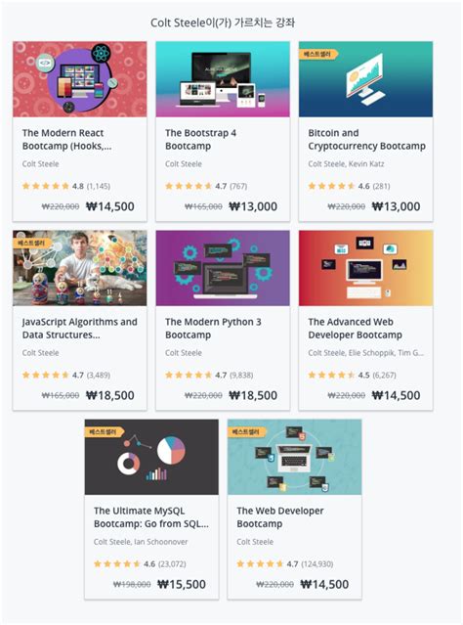Image resolution: width=463 pixels, height=625 pixels.
Task: Click bestseller badge on MySQL Bootcamp course
Action: click(104, 432)
